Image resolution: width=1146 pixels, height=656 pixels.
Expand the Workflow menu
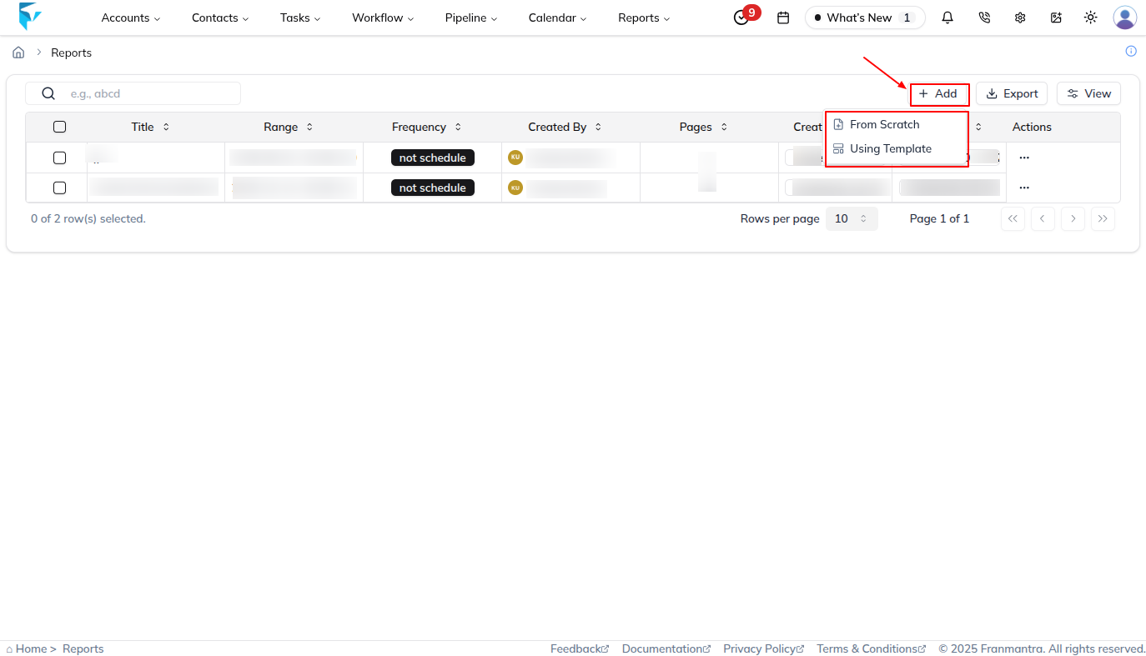click(x=383, y=18)
